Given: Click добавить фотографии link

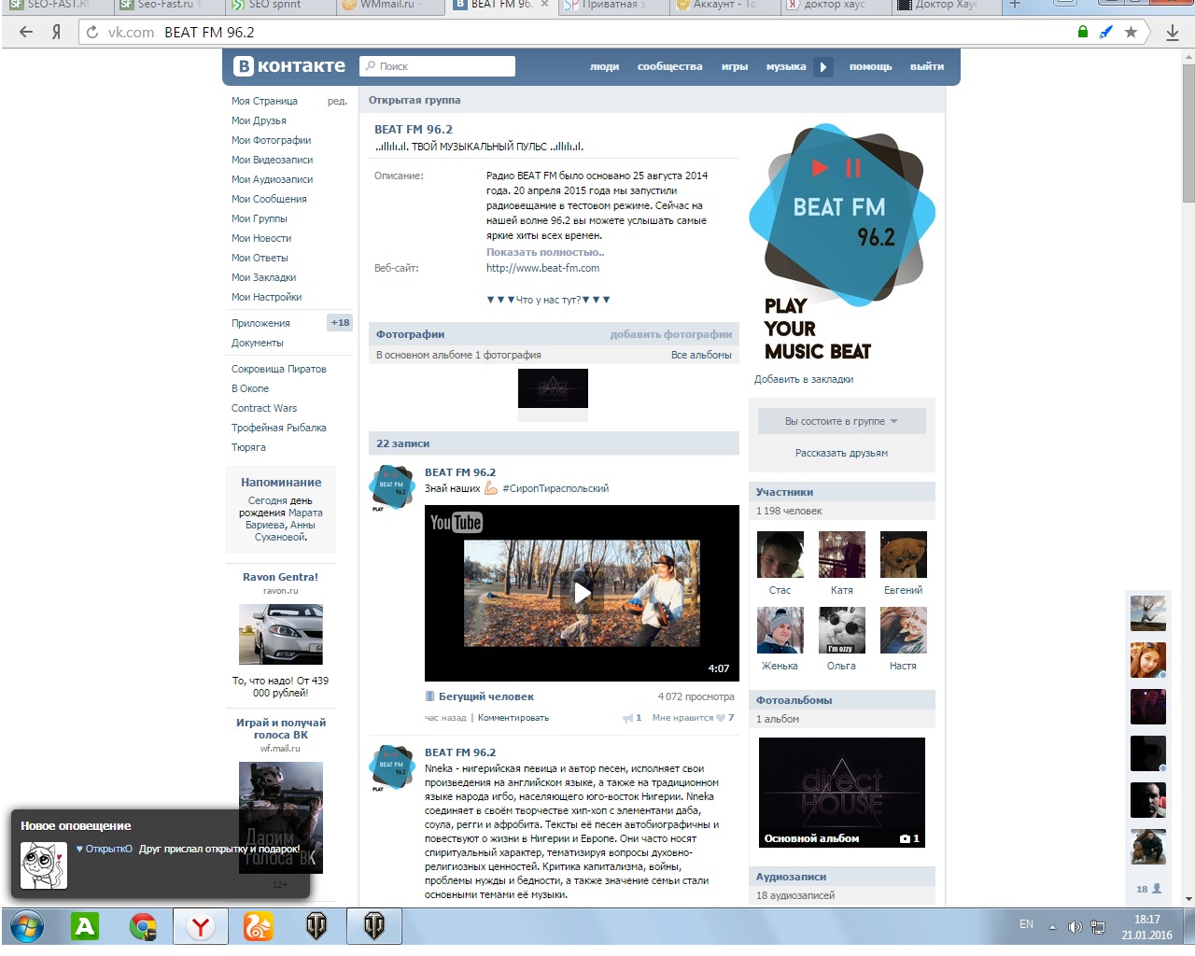Looking at the screenshot, I should tap(670, 334).
